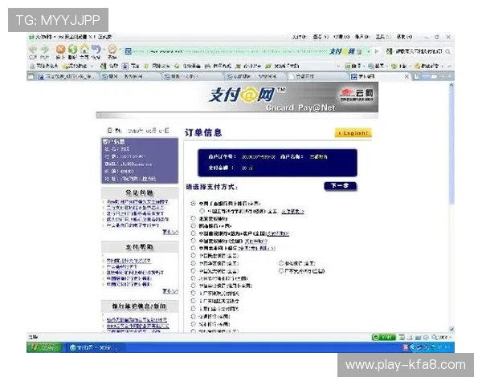Open the zoom level dropdown in status bar
This screenshot has height=385, width=482.
click(x=450, y=337)
